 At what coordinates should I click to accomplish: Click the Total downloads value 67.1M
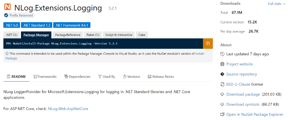[237, 12]
